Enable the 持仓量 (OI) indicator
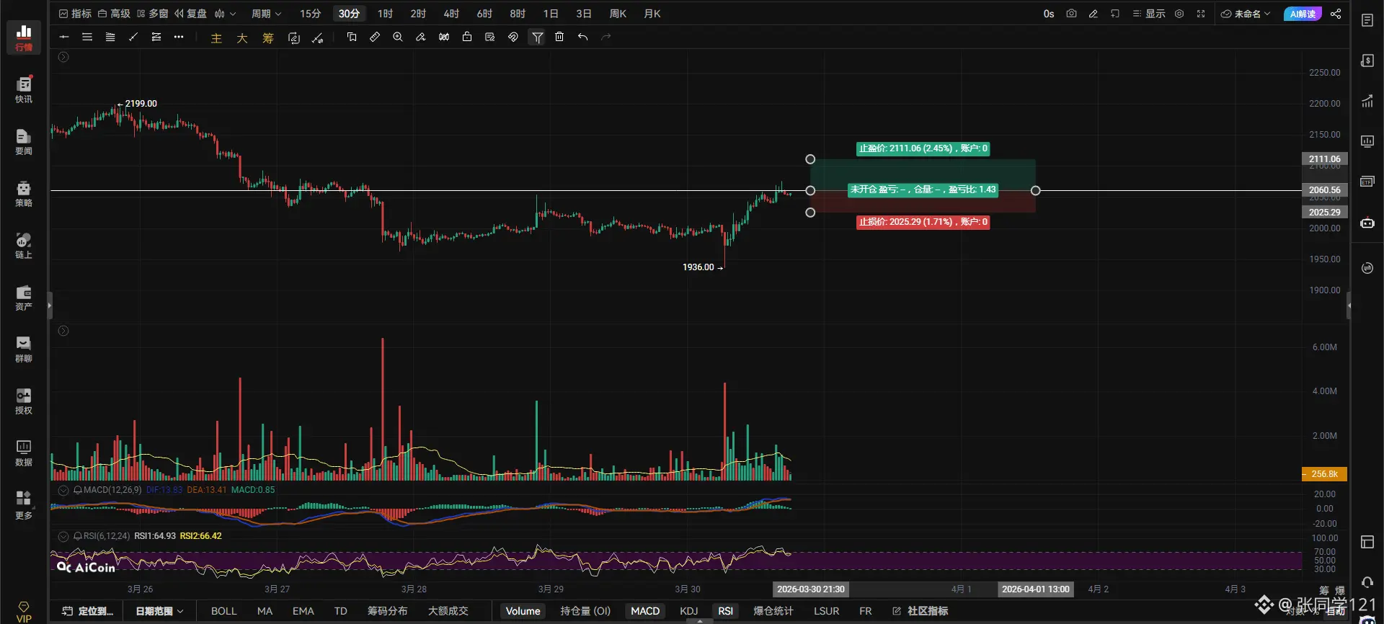The height and width of the screenshot is (624, 1384). (x=585, y=611)
